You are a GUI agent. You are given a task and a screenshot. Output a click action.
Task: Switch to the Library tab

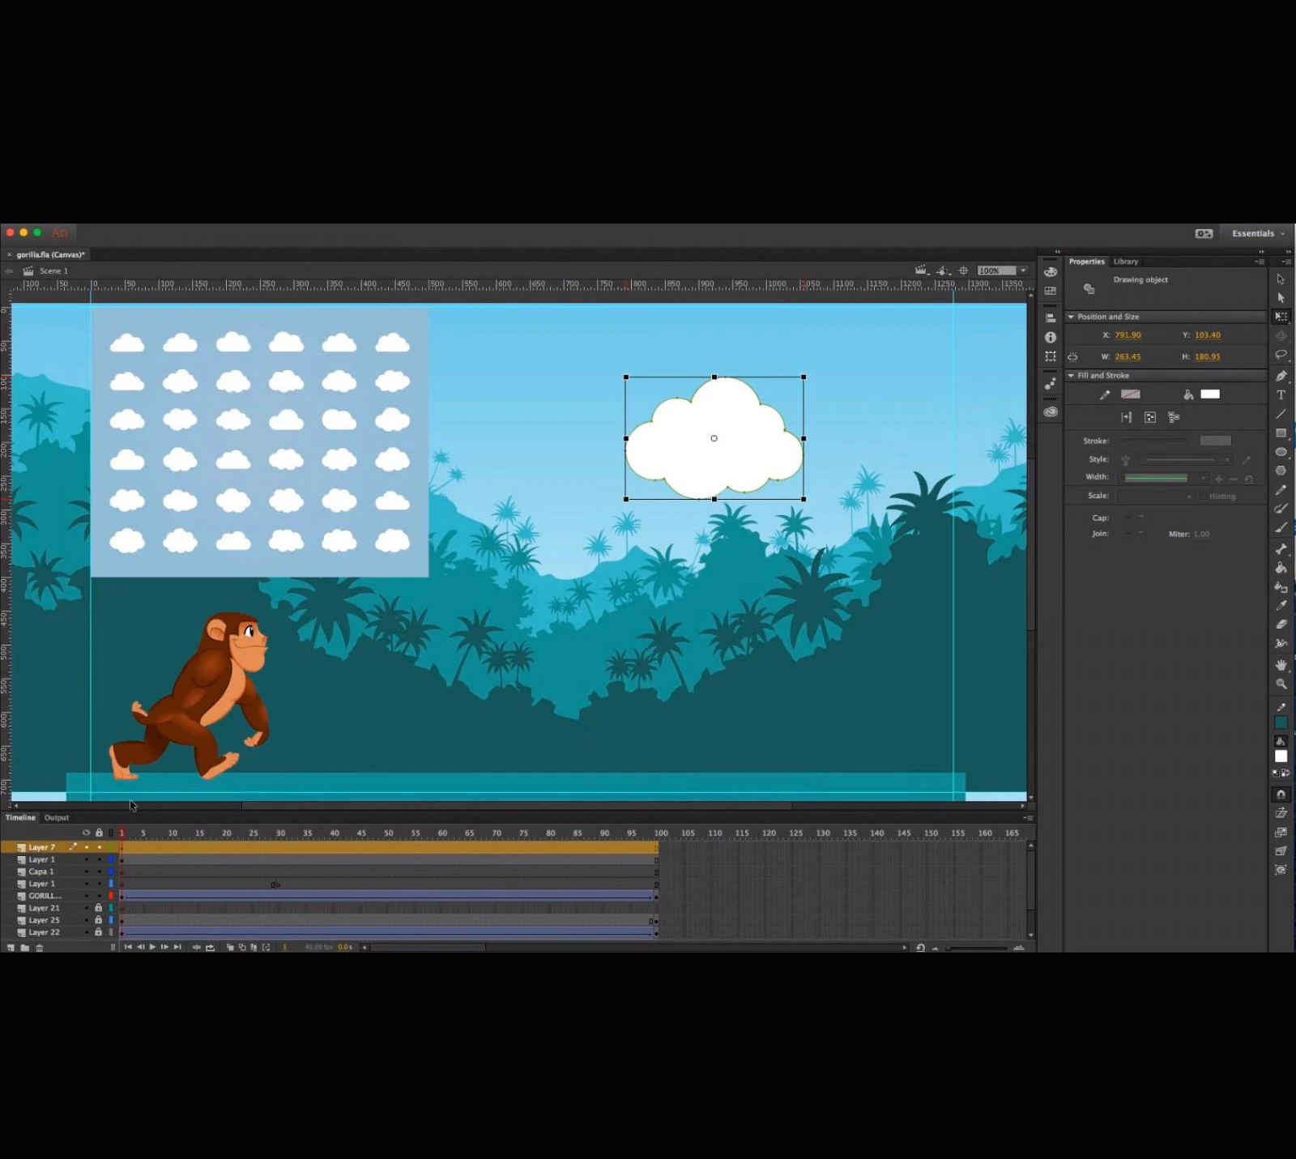coord(1125,262)
